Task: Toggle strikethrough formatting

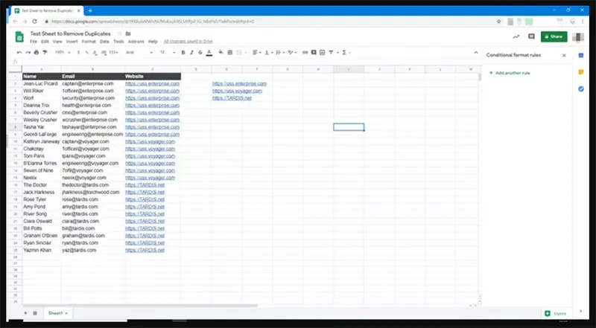Action: [200, 52]
